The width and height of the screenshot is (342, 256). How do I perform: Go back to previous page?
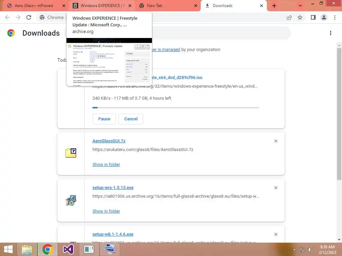pyautogui.click(x=7, y=17)
